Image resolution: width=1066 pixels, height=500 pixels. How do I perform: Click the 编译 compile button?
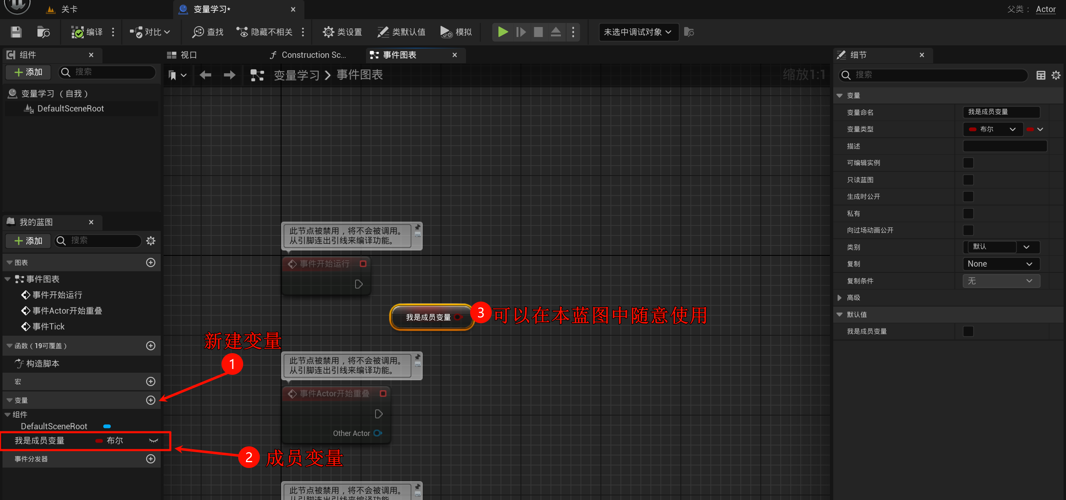pos(87,32)
